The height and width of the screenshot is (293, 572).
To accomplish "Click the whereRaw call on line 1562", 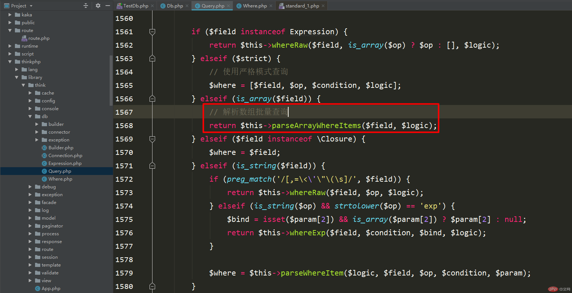I will tap(289, 45).
